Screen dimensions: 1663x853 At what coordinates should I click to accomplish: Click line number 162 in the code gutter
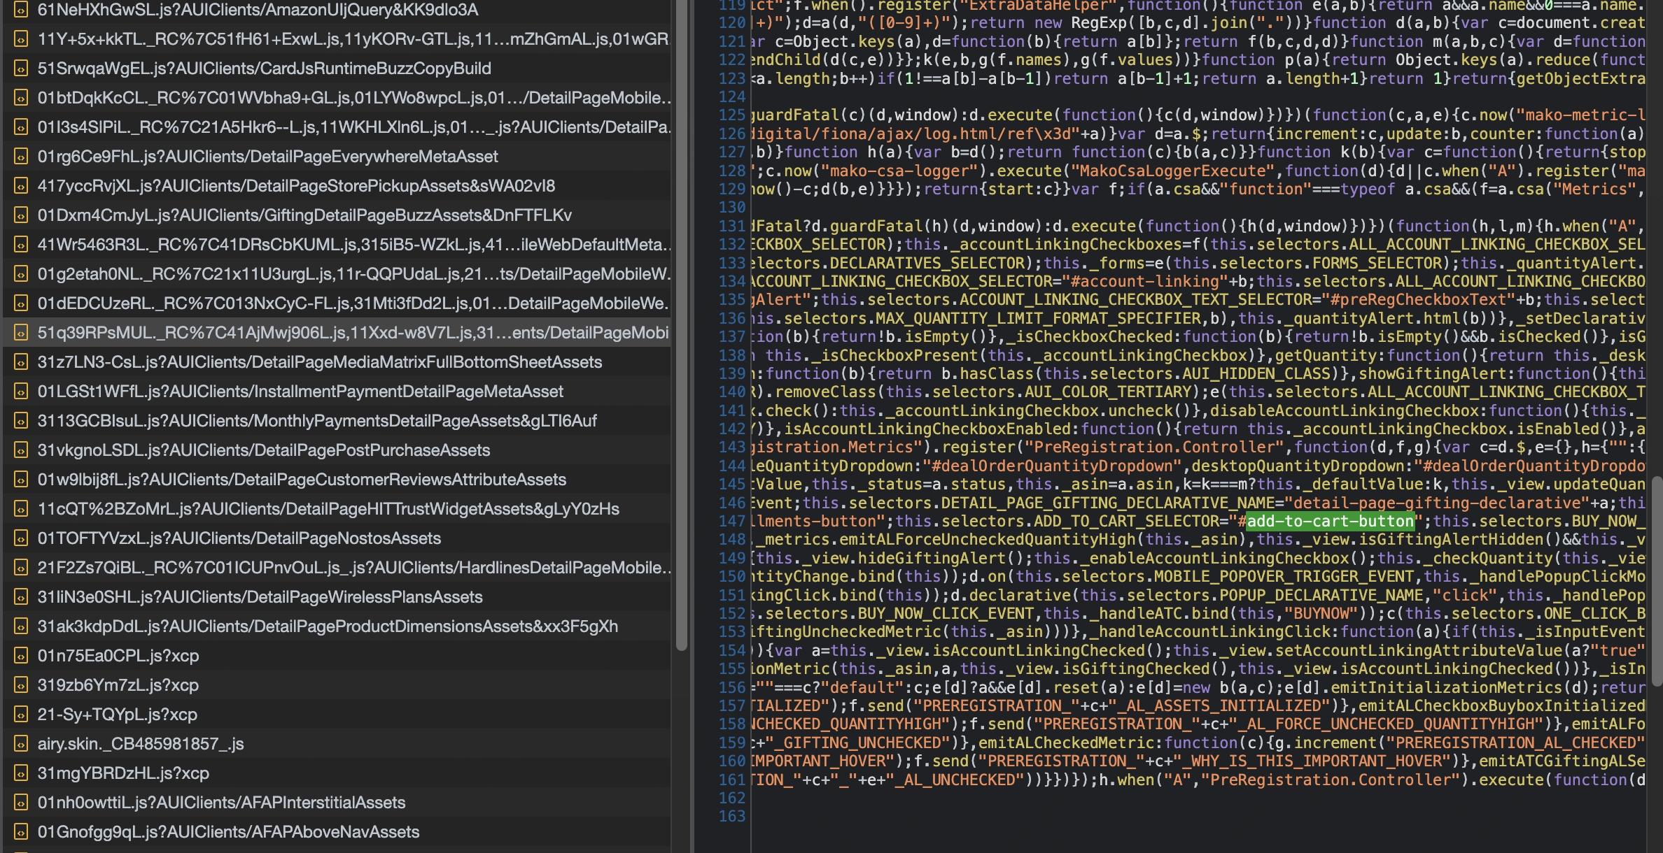(732, 798)
